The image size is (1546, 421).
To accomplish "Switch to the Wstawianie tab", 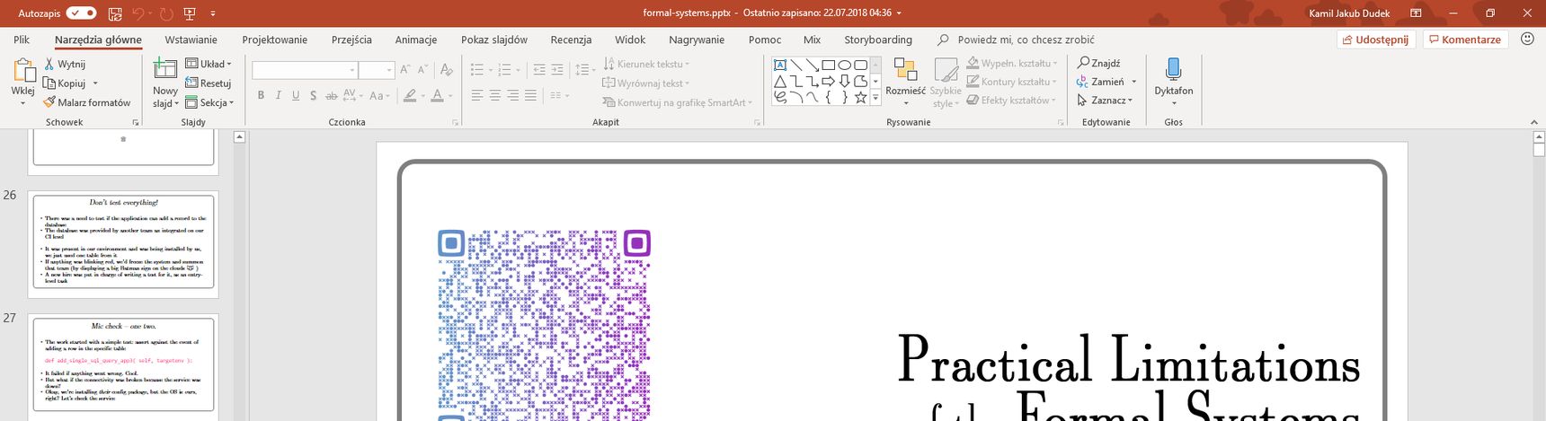I will pyautogui.click(x=191, y=39).
